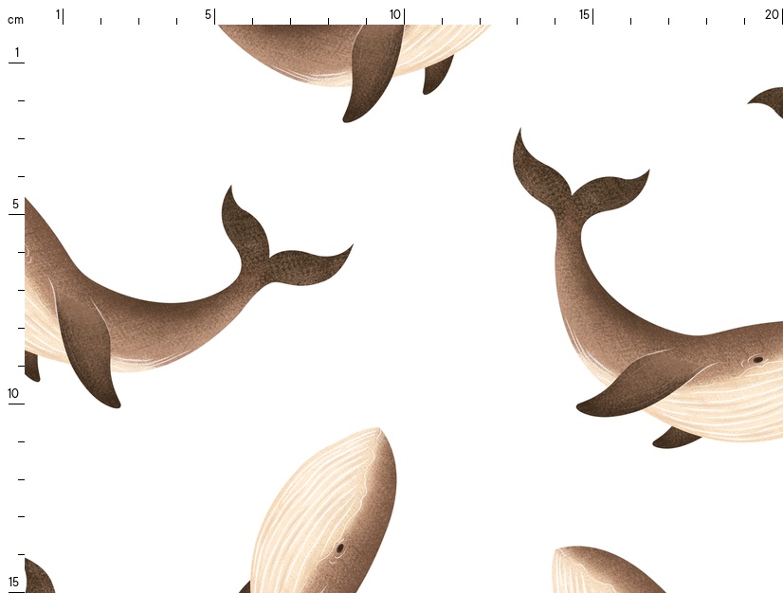The height and width of the screenshot is (593, 783).
Task: Select the top whale's large hanging flipper
Action: click(x=370, y=71)
